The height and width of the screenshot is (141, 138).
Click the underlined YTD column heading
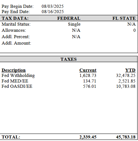coord(130,70)
